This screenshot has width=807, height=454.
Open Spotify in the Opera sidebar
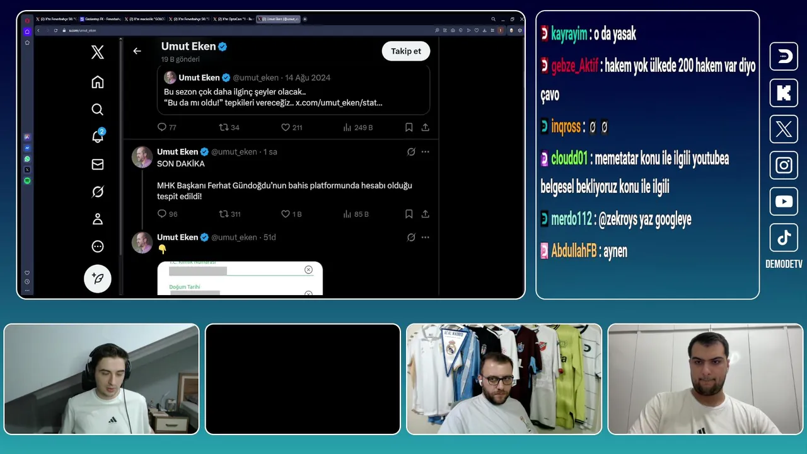click(x=27, y=181)
